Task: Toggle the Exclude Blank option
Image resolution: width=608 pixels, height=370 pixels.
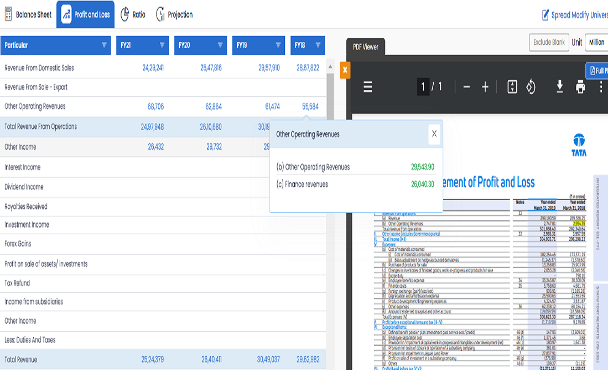Action: point(549,42)
